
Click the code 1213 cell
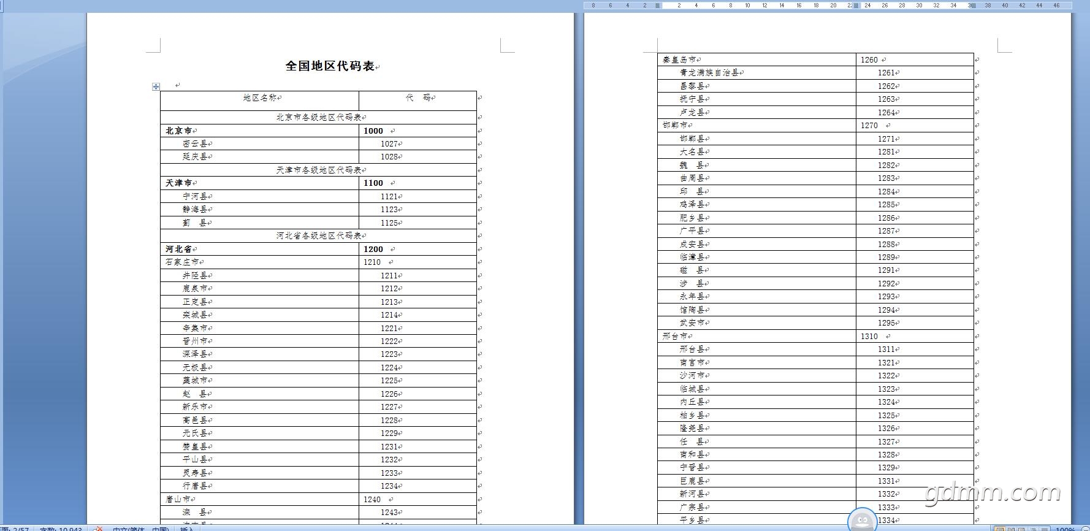(417, 302)
